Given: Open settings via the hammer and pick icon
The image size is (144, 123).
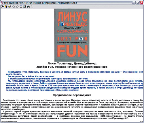Looking at the screenshot, I should tap(2, 7).
